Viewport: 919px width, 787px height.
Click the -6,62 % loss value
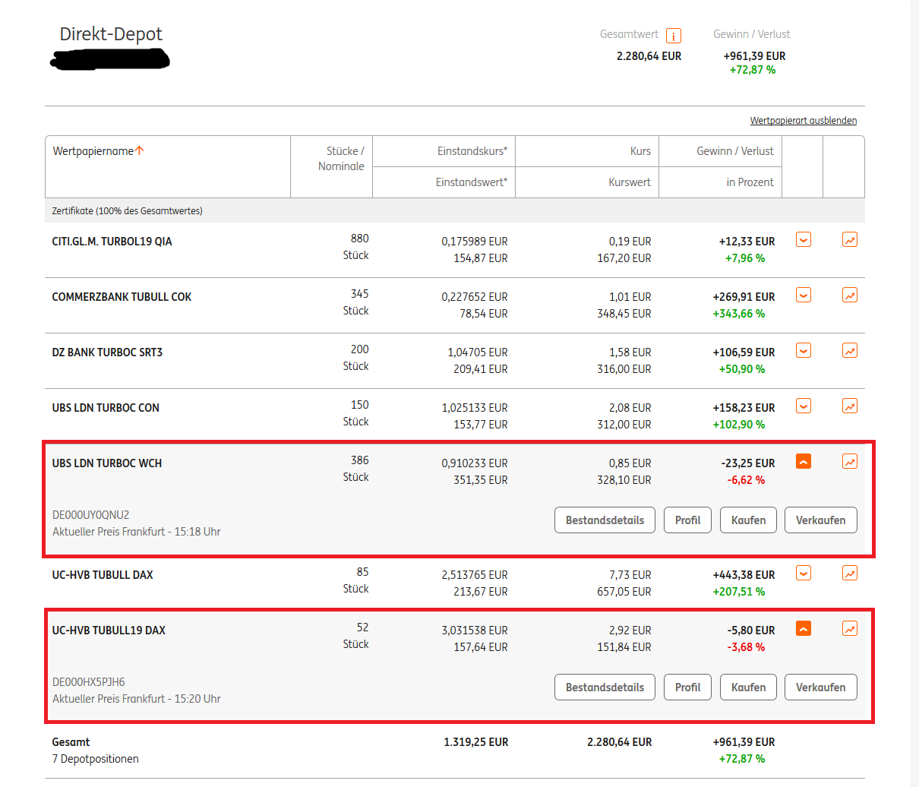tap(746, 480)
